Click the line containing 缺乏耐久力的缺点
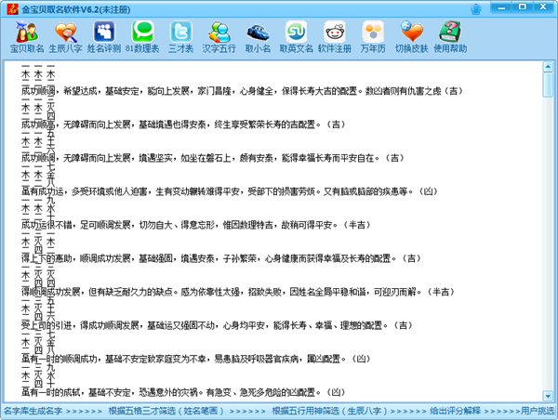The height and width of the screenshot is (420, 558). pos(238,292)
